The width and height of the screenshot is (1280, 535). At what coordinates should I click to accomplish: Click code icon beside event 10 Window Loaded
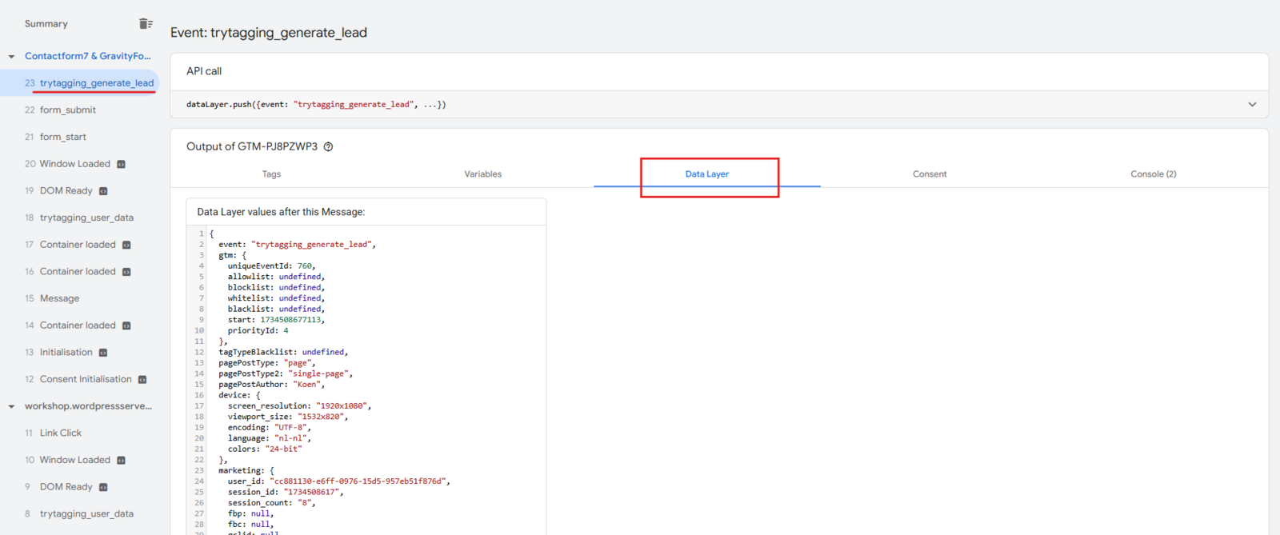(x=122, y=461)
